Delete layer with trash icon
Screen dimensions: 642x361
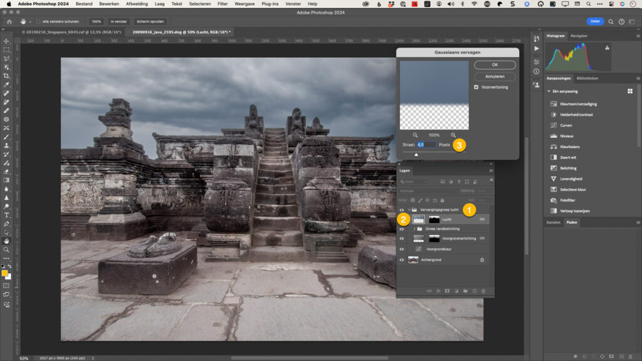click(x=483, y=291)
